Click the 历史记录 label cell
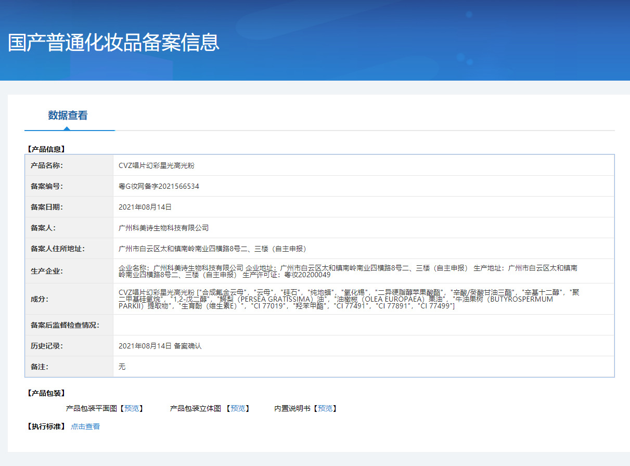 pyautogui.click(x=69, y=346)
